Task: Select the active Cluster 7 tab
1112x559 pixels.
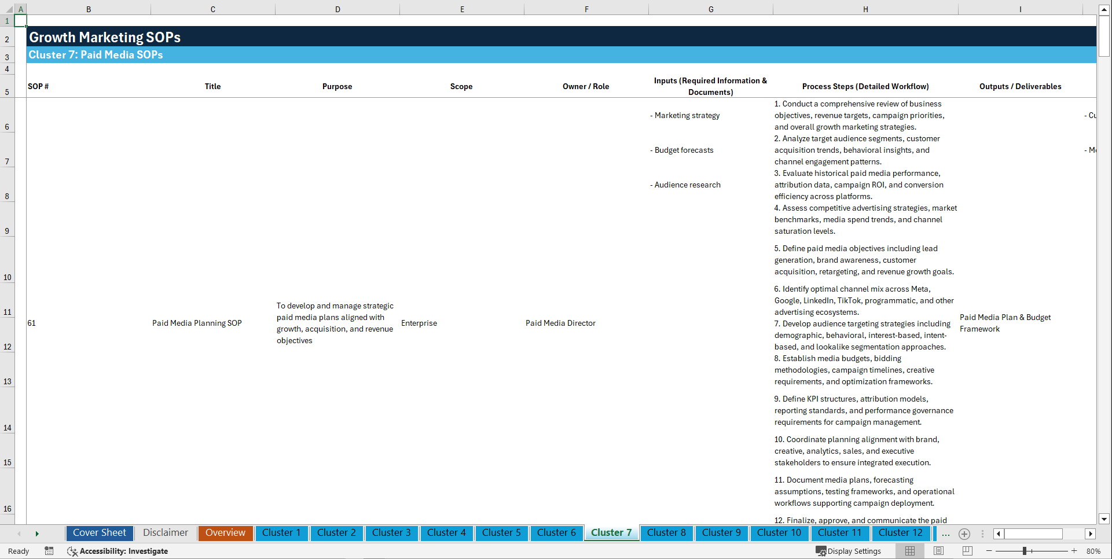Action: (611, 533)
